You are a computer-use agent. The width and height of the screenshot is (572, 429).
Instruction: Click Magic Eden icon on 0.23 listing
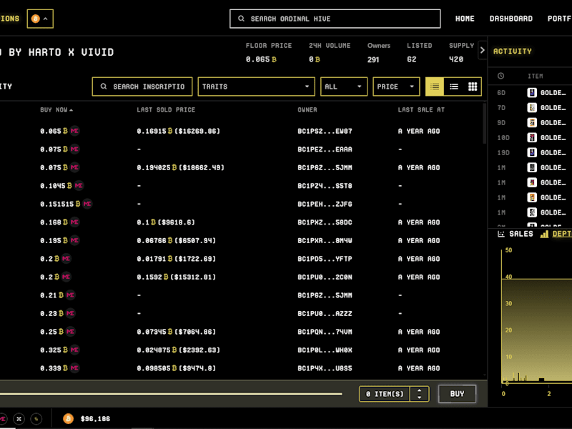70,313
